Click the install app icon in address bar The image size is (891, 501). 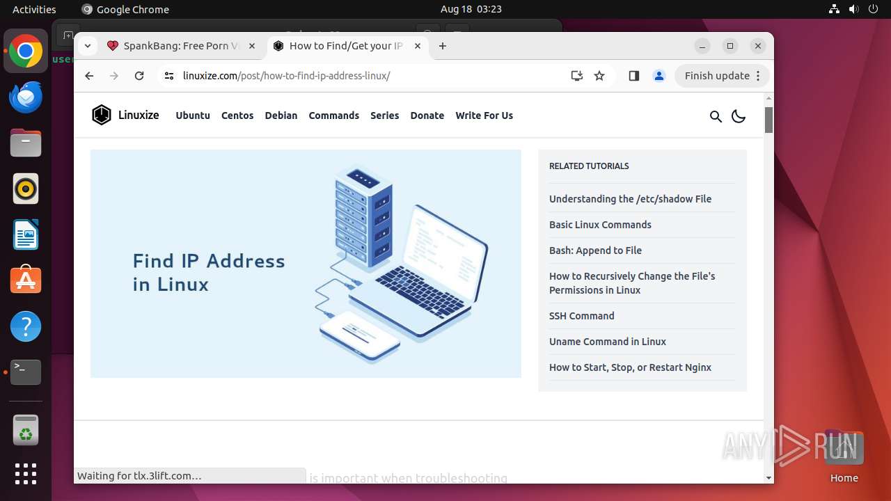576,76
